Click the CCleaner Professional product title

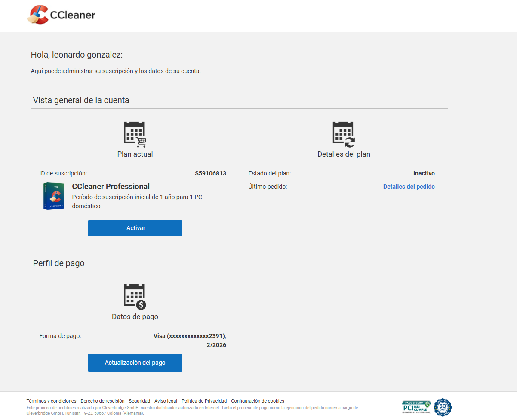[111, 187]
